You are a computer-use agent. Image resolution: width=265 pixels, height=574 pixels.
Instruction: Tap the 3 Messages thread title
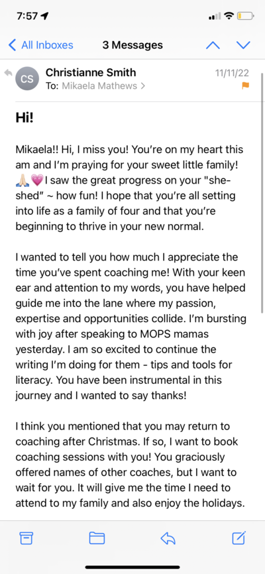tap(132, 45)
